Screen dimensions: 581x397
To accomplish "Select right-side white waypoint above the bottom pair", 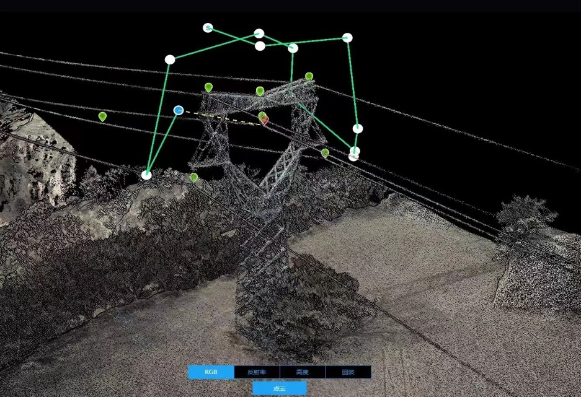I will [358, 129].
